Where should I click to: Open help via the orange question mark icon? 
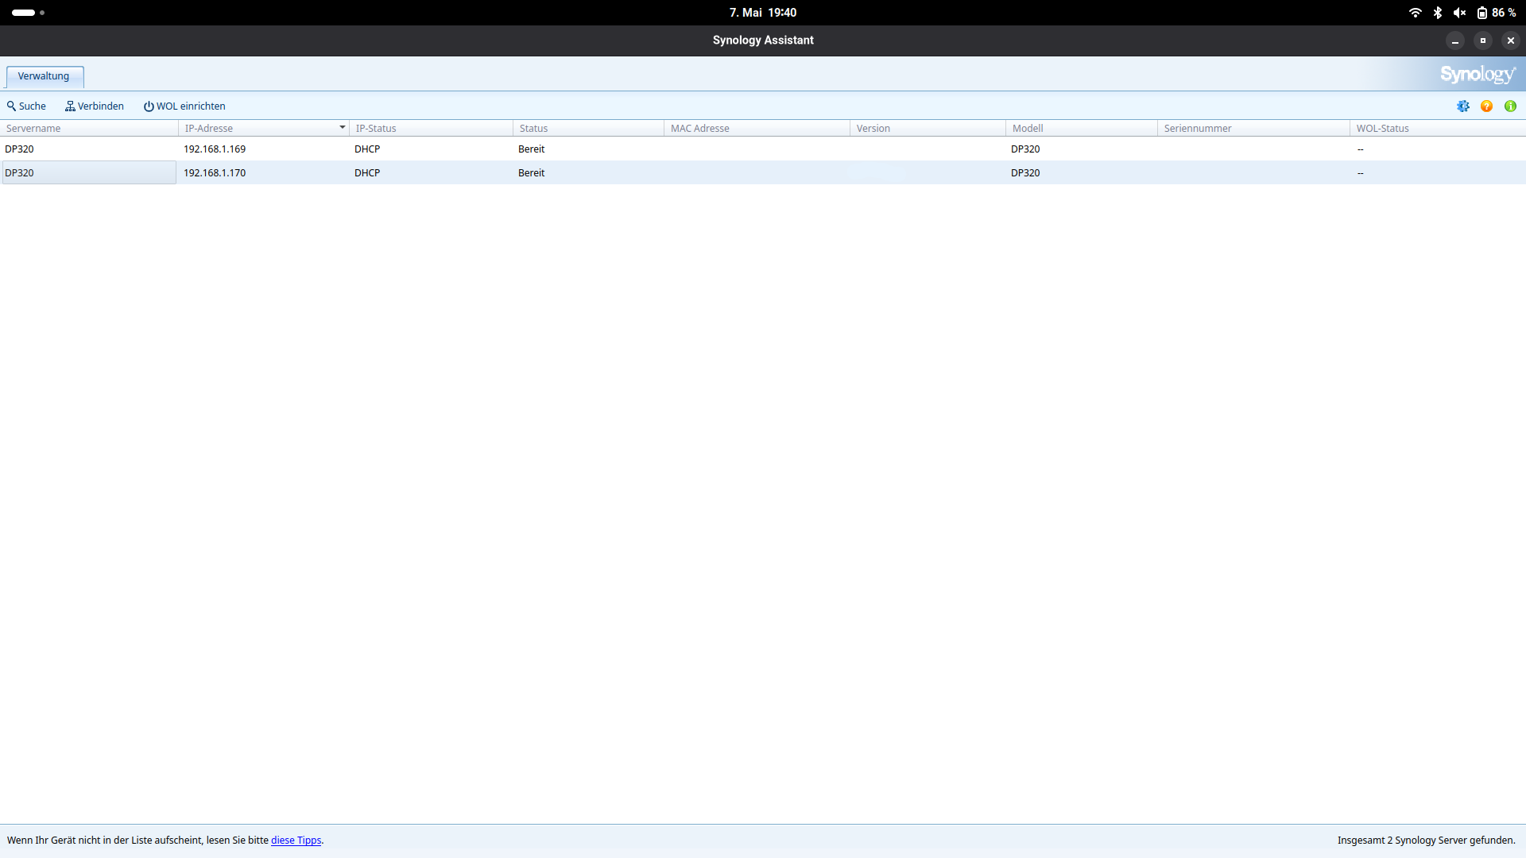(1486, 106)
